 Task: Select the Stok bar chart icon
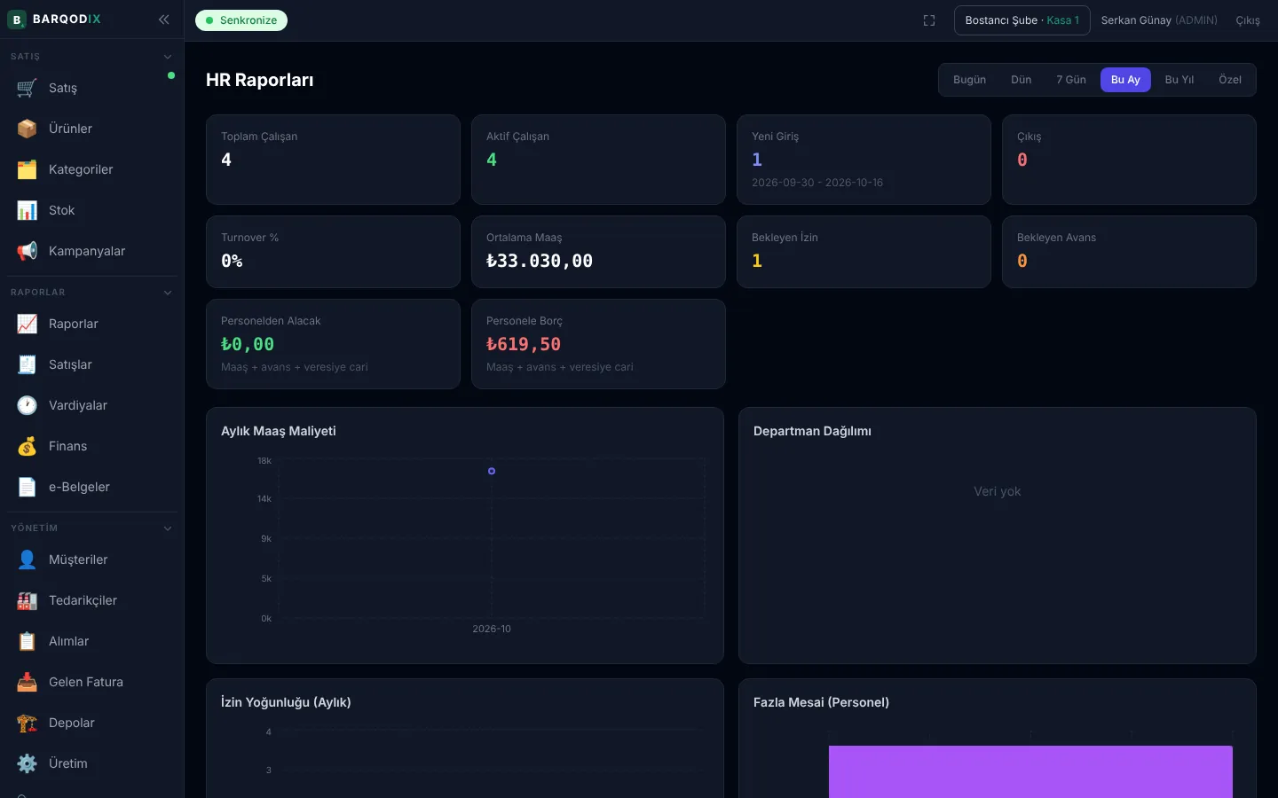tap(28, 210)
